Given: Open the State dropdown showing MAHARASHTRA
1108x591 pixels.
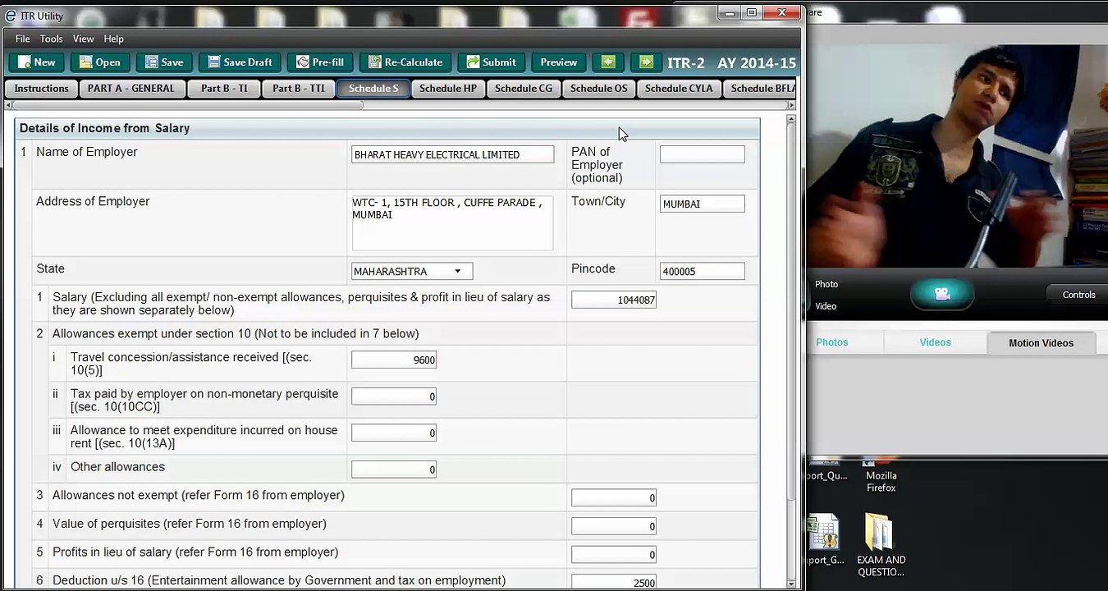Looking at the screenshot, I should coord(411,271).
